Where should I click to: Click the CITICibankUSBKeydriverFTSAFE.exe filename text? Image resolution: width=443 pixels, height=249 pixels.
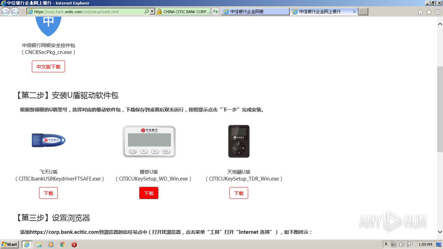[60, 179]
